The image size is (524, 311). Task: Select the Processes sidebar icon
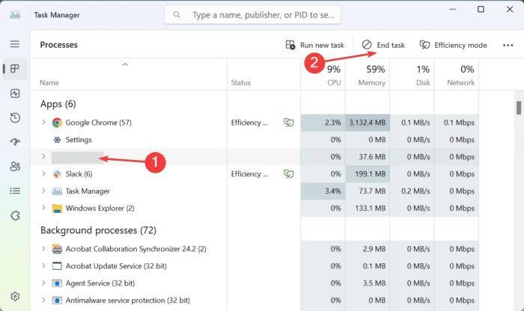pyautogui.click(x=15, y=70)
